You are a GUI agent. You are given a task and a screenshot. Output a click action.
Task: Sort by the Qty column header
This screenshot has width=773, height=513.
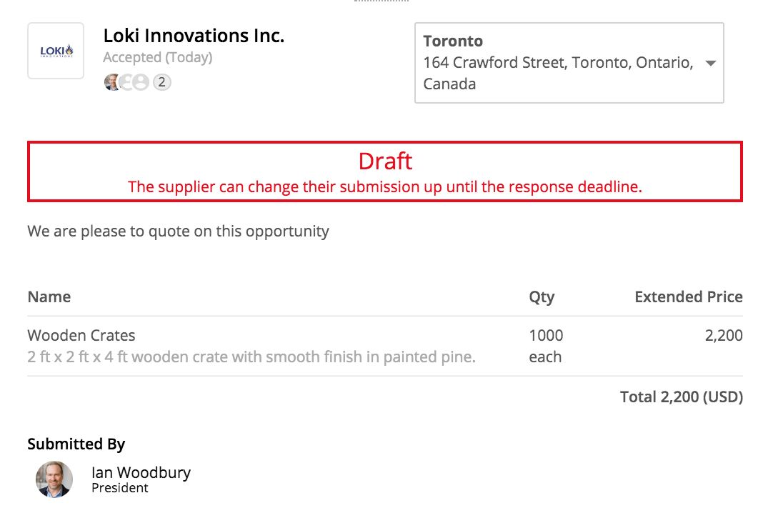(542, 297)
